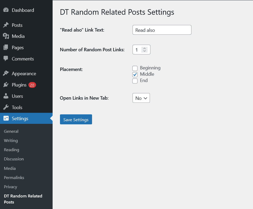Go to the General settings submenu
The width and height of the screenshot is (253, 209).
(11, 131)
